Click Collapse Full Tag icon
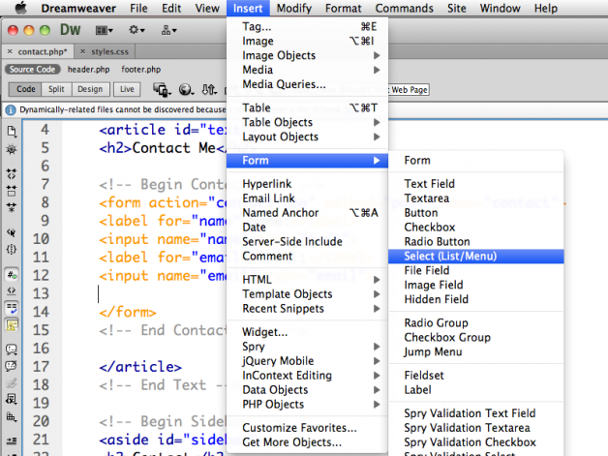This screenshot has width=608, height=456. [12, 173]
